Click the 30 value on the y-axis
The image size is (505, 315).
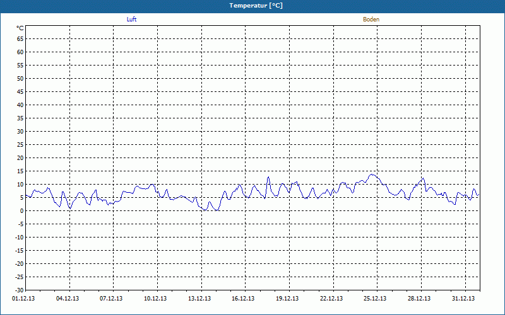20,132
